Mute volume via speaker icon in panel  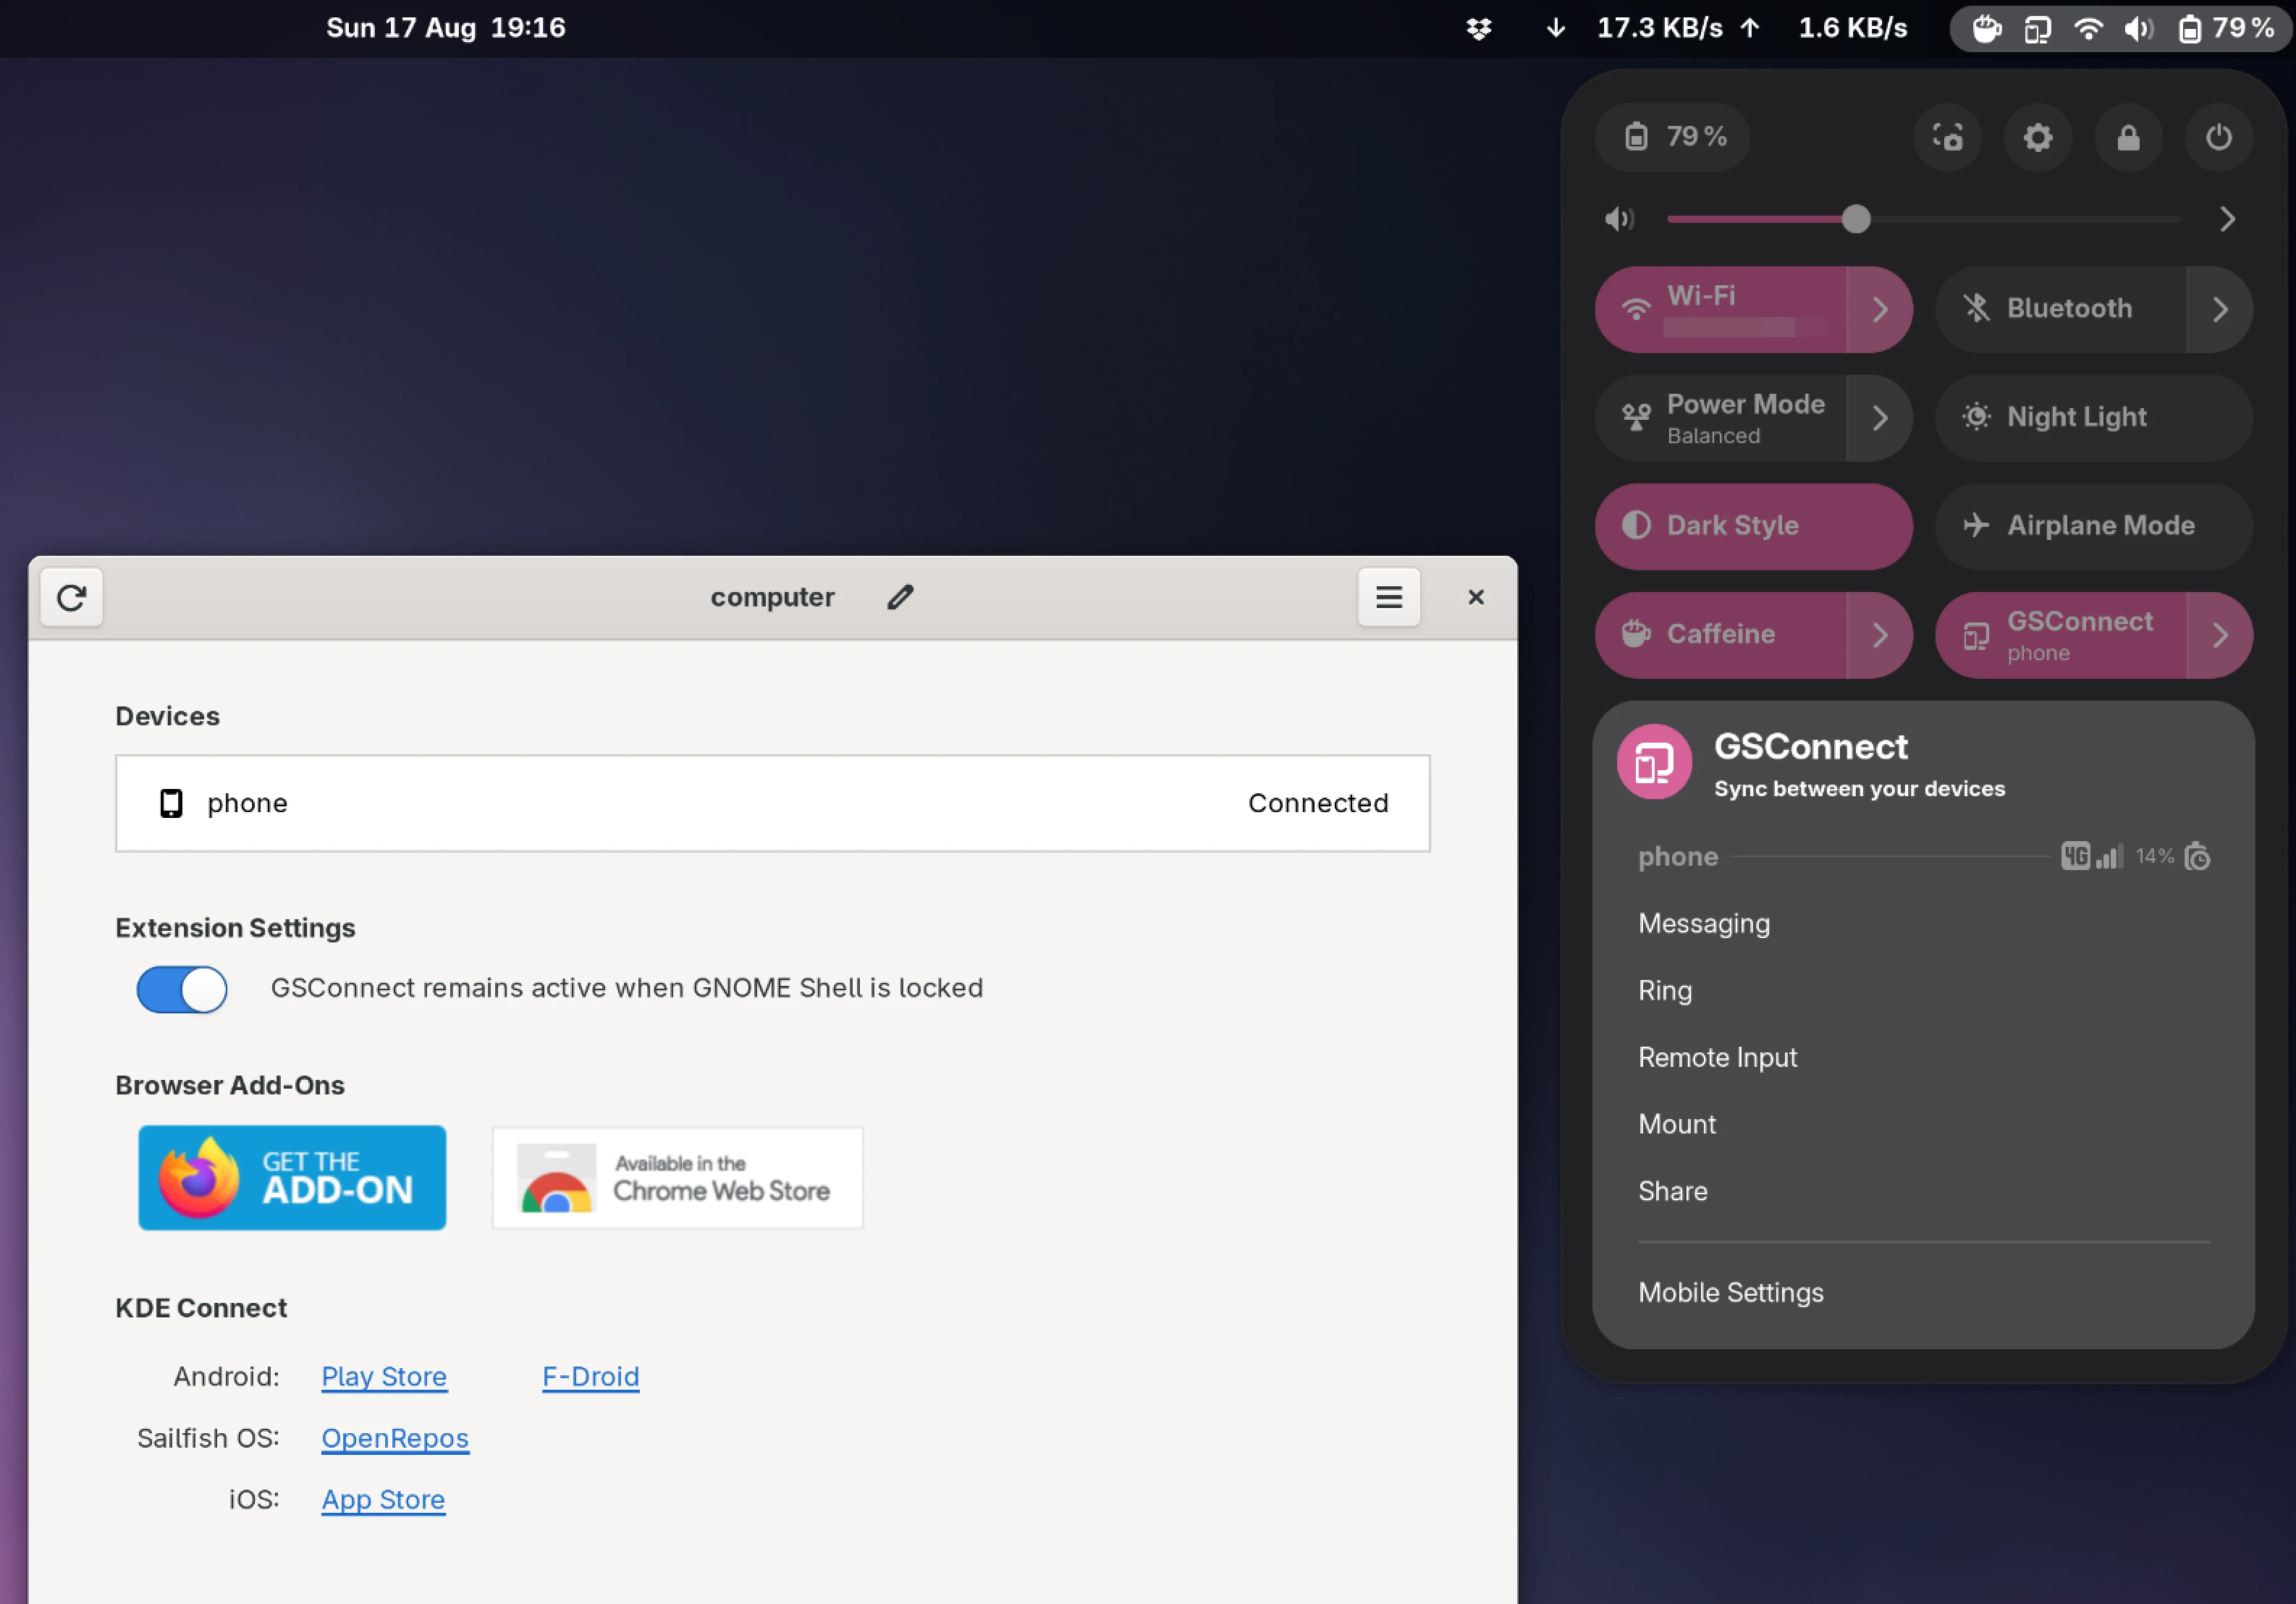click(1619, 219)
